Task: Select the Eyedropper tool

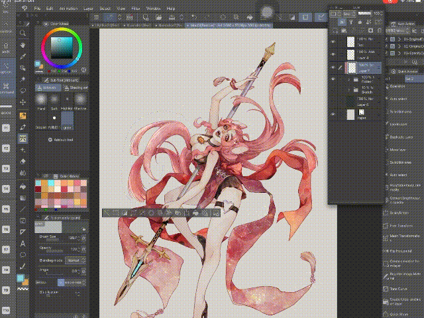Action: tap(23, 56)
